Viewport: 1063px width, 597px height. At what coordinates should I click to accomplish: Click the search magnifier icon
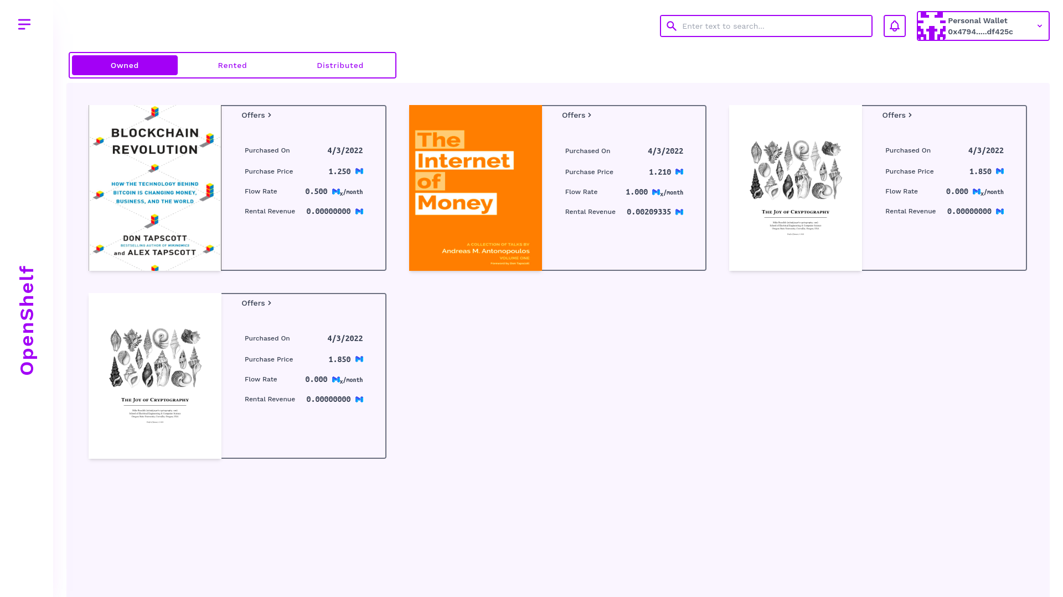point(672,26)
